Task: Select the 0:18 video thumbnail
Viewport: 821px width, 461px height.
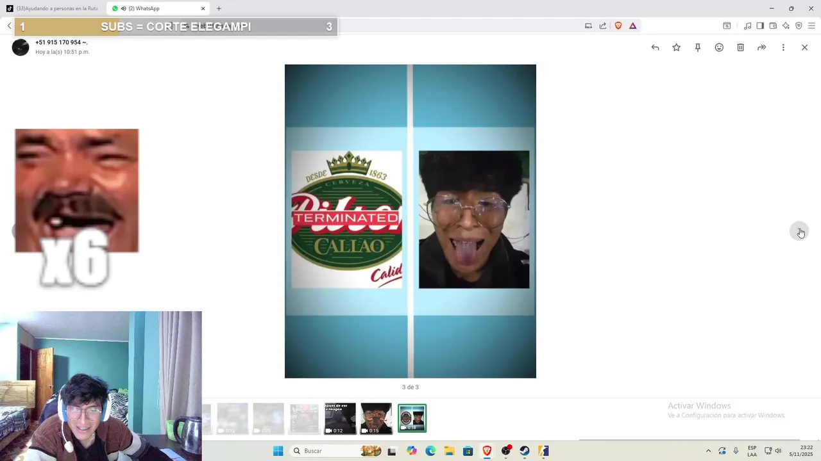Action: pyautogui.click(x=412, y=418)
